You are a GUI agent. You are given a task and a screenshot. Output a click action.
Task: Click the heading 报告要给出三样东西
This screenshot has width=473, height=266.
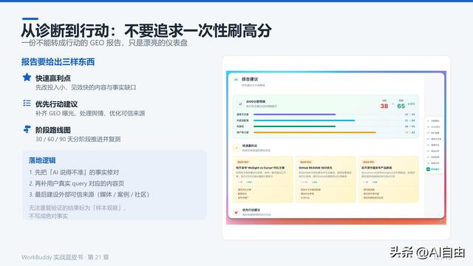coord(58,62)
